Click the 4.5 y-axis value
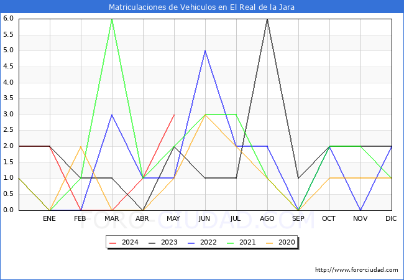Viewport: 404px width, 280px height. [8, 66]
